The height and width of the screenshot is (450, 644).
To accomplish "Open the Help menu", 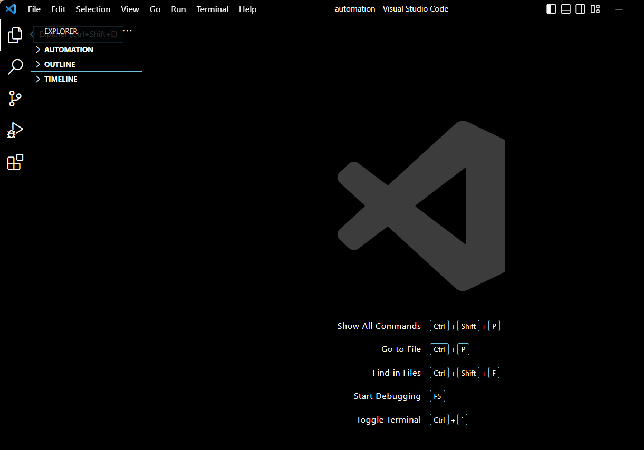I will click(x=247, y=9).
